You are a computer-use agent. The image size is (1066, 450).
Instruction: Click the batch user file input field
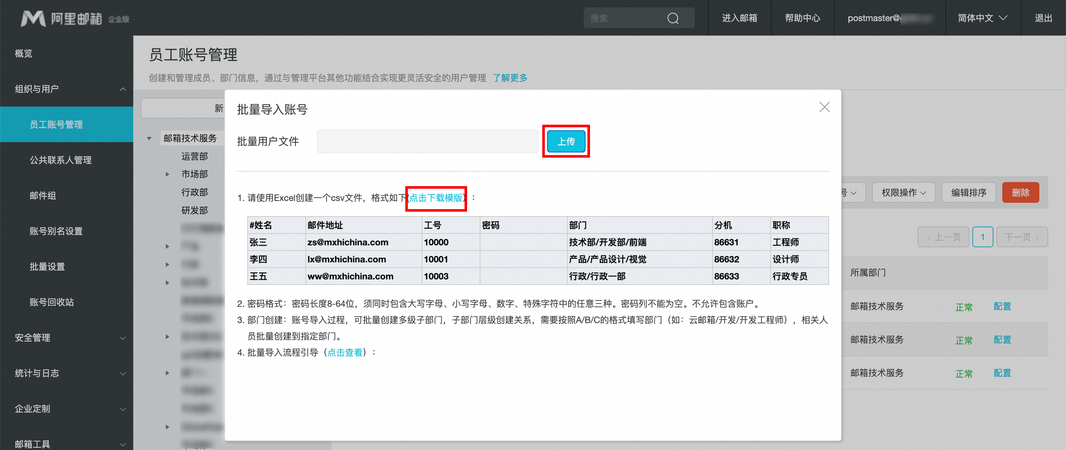click(428, 141)
